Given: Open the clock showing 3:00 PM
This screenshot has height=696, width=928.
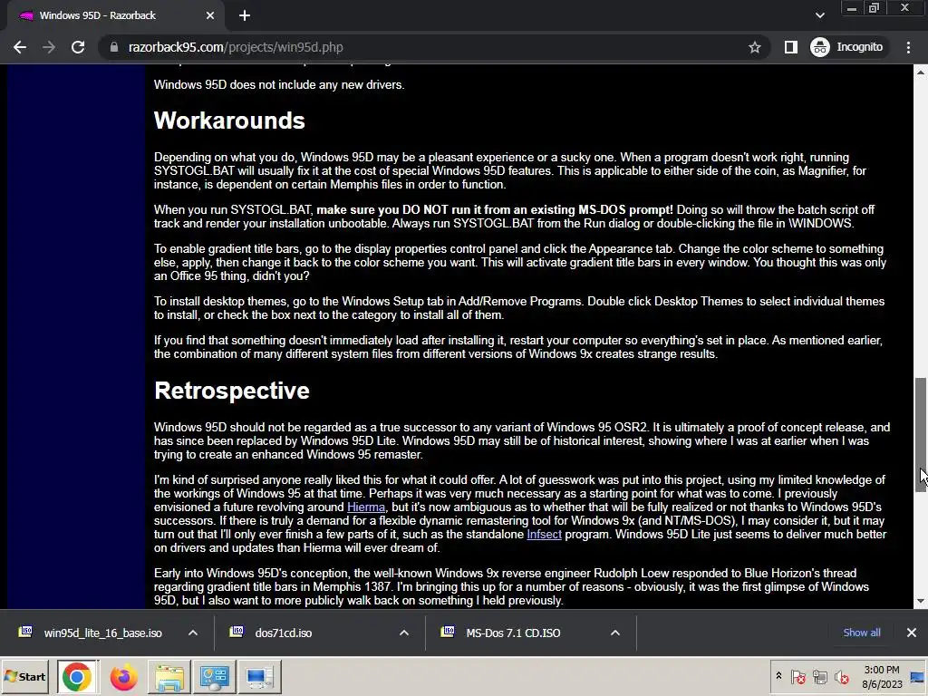Looking at the screenshot, I should pos(882,676).
